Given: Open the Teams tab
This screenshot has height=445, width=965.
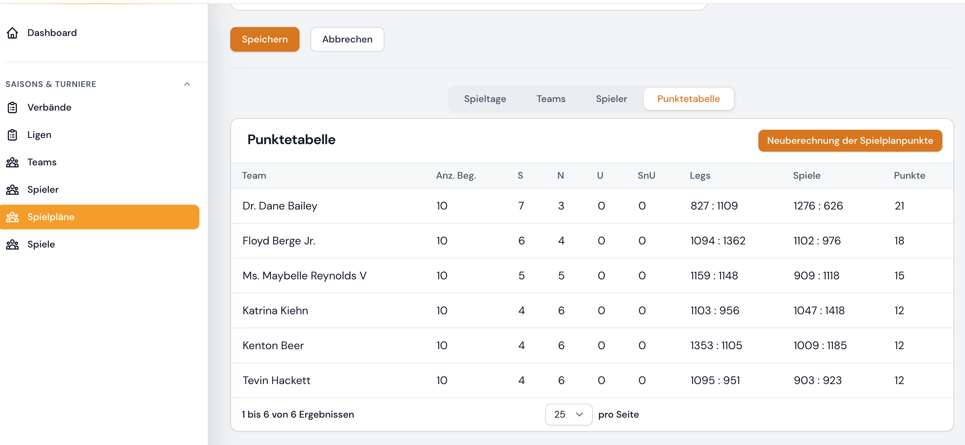Looking at the screenshot, I should [x=551, y=99].
